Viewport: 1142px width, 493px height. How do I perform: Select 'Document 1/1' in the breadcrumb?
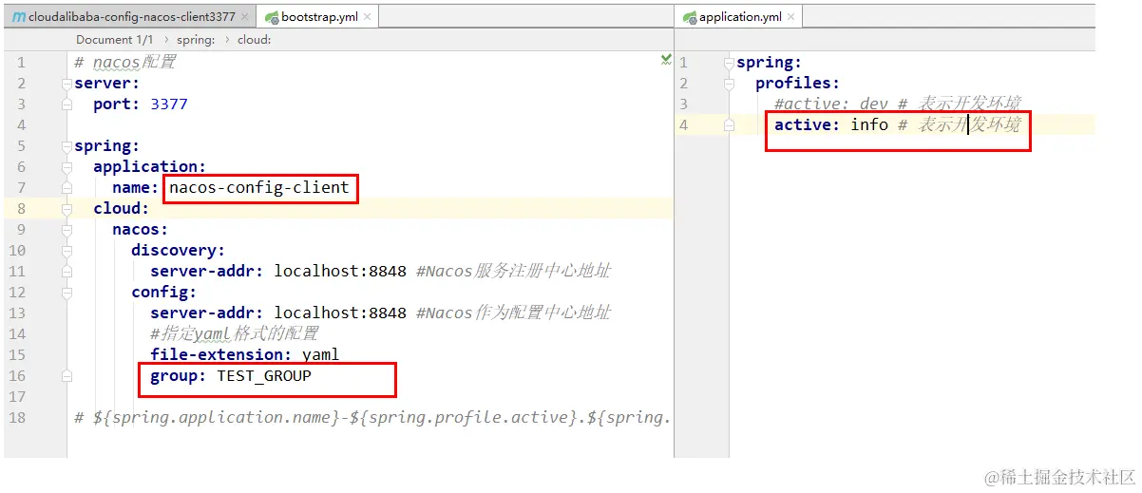click(115, 40)
